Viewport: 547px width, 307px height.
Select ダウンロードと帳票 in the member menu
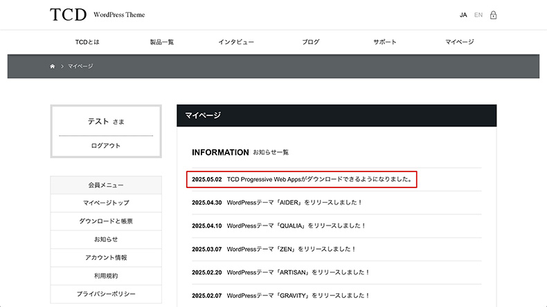click(106, 221)
